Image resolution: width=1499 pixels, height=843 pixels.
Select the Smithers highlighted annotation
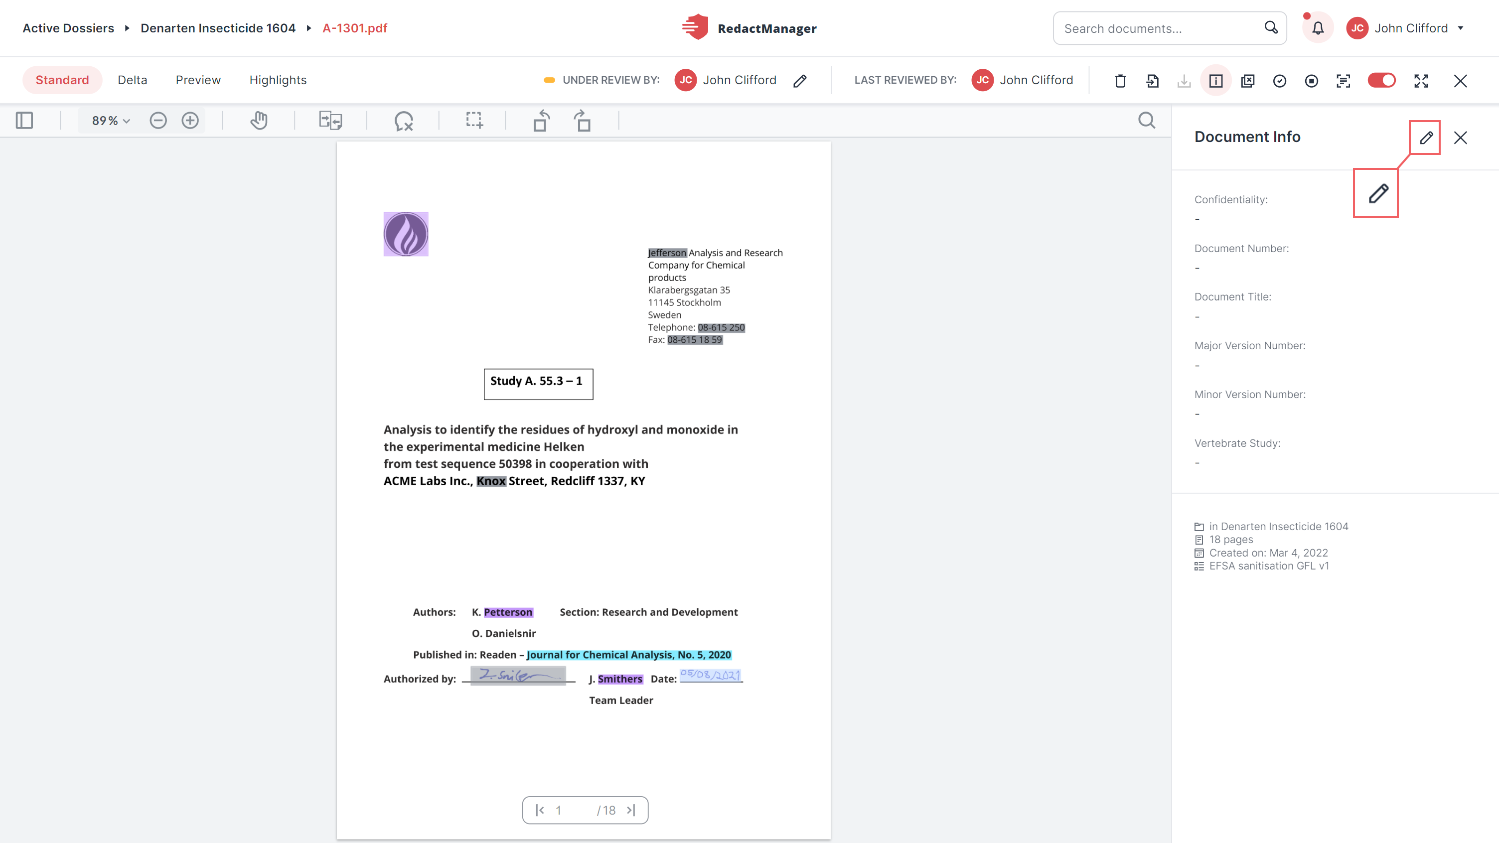(x=620, y=679)
